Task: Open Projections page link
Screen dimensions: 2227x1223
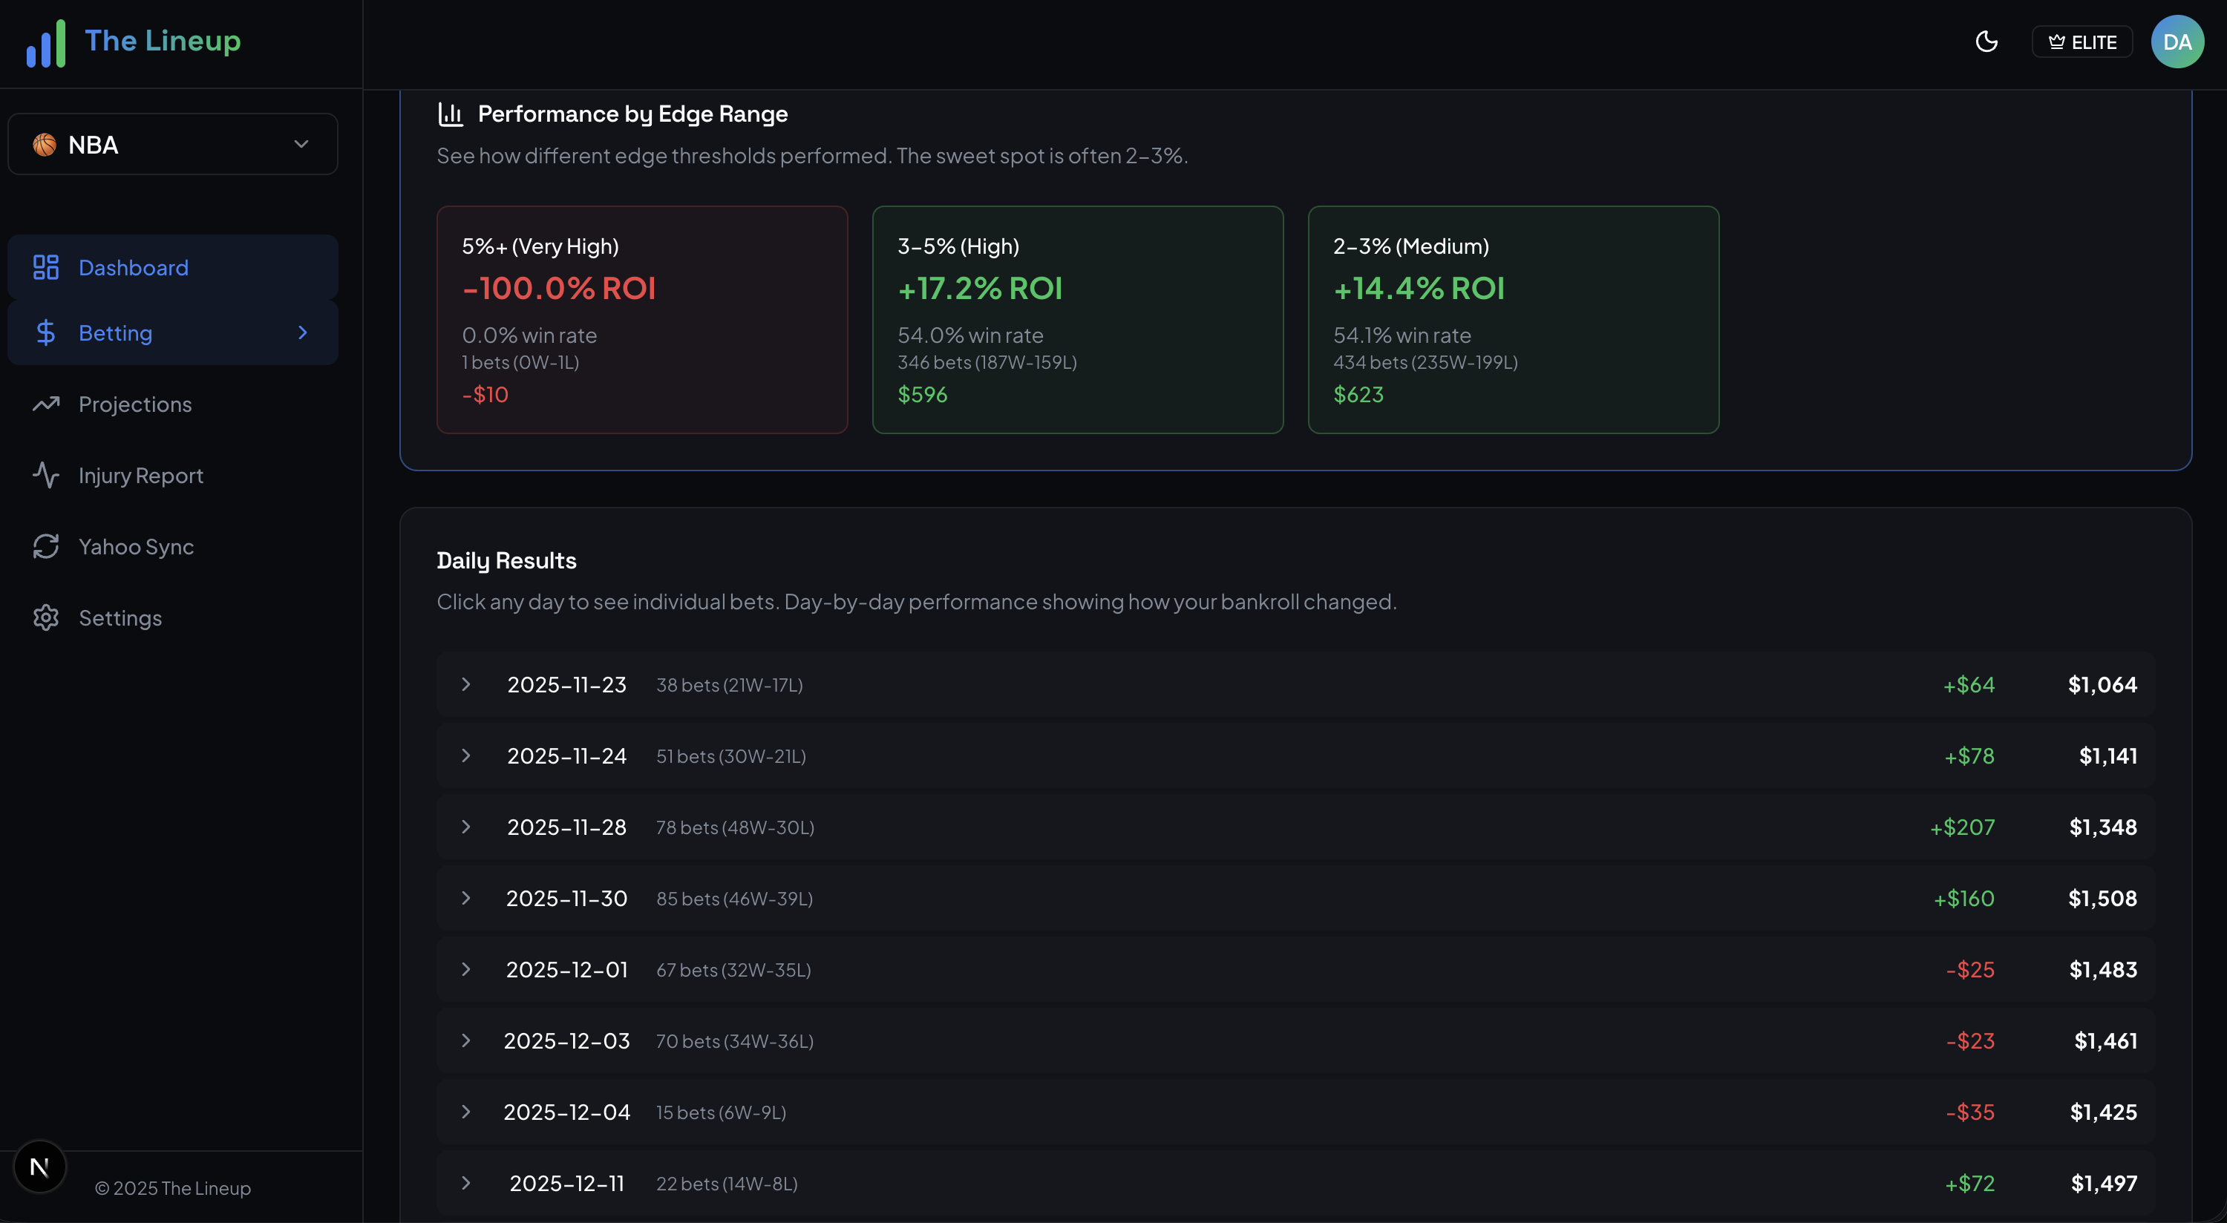Action: coord(135,404)
